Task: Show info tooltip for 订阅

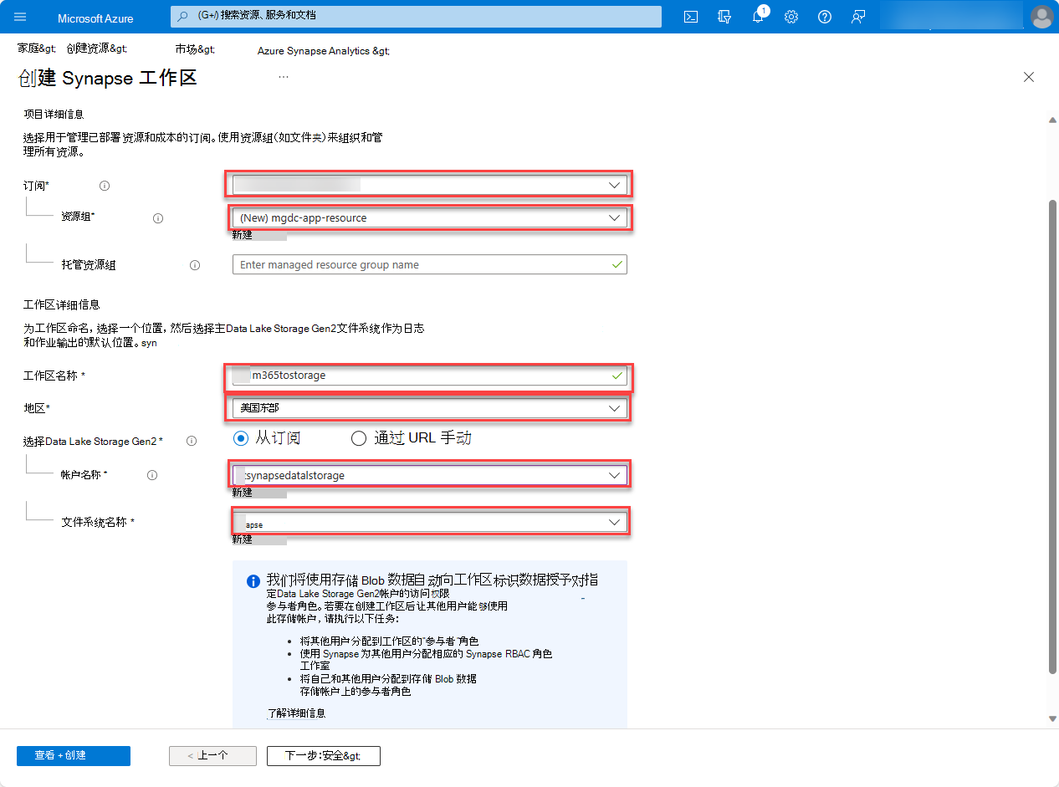Action: click(105, 186)
